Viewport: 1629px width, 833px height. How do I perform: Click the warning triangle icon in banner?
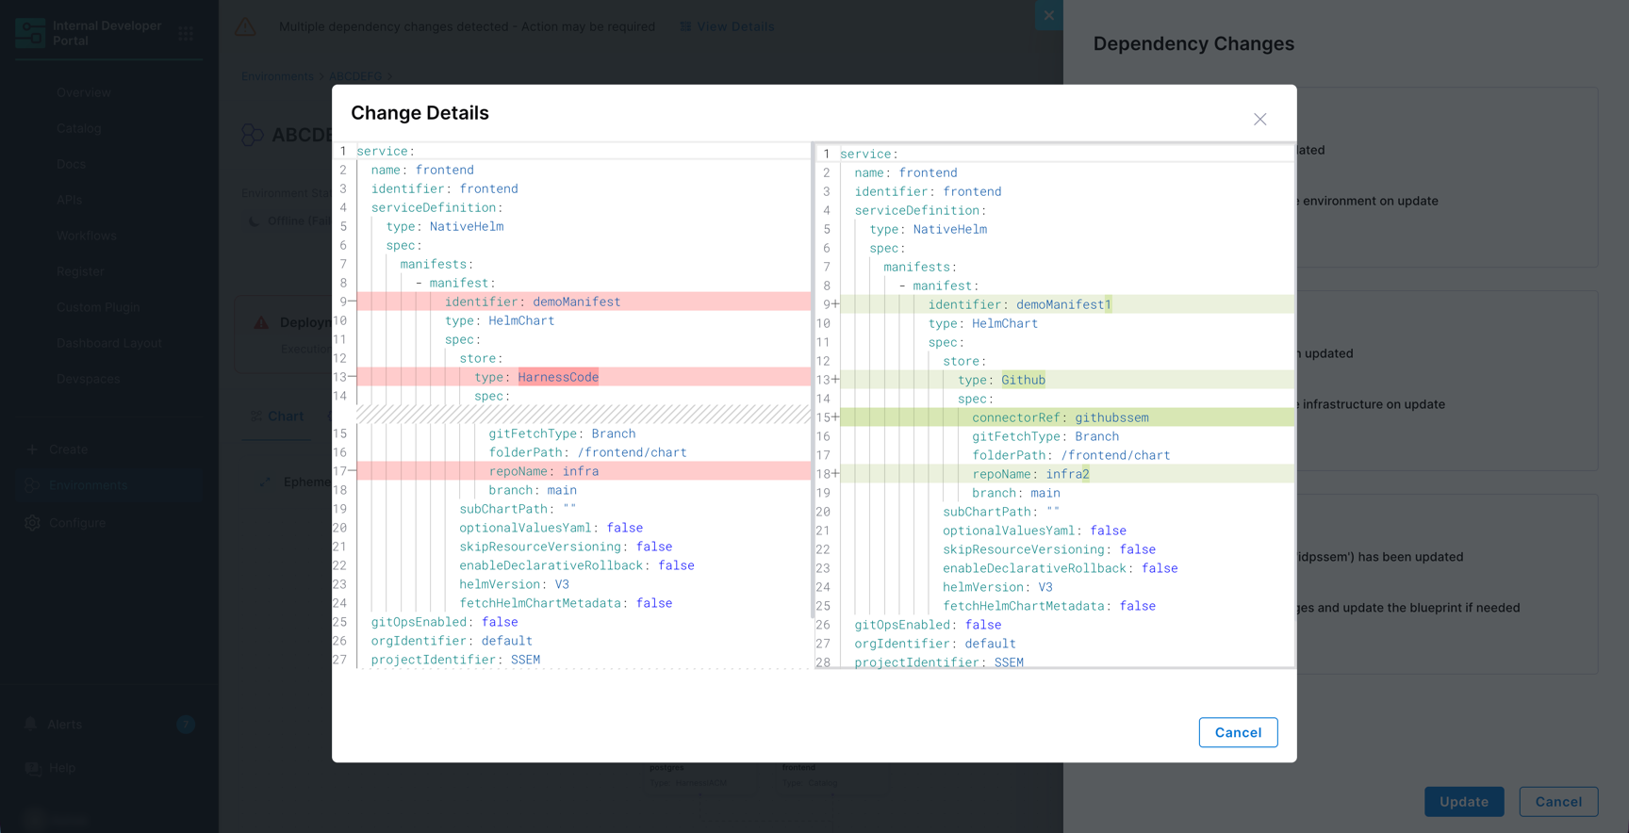(x=246, y=26)
